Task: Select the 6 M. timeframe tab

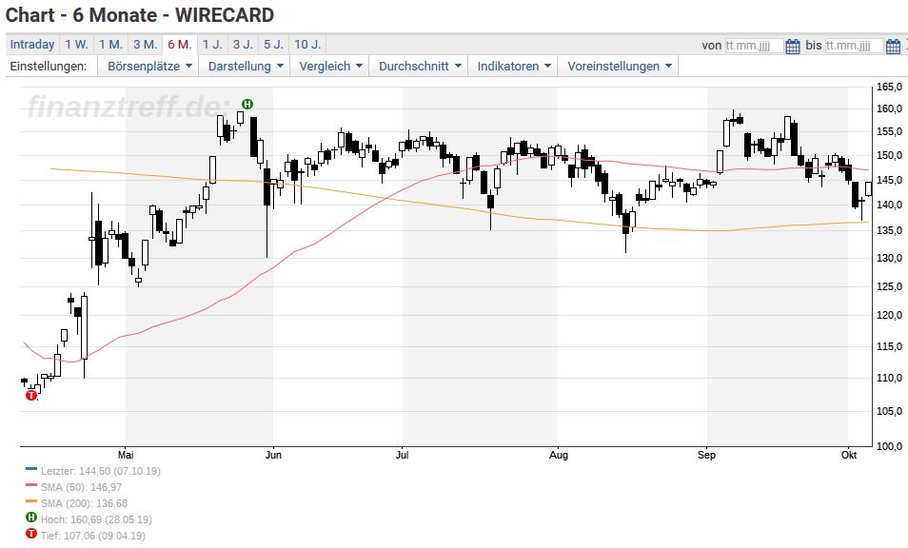Action: (x=180, y=45)
